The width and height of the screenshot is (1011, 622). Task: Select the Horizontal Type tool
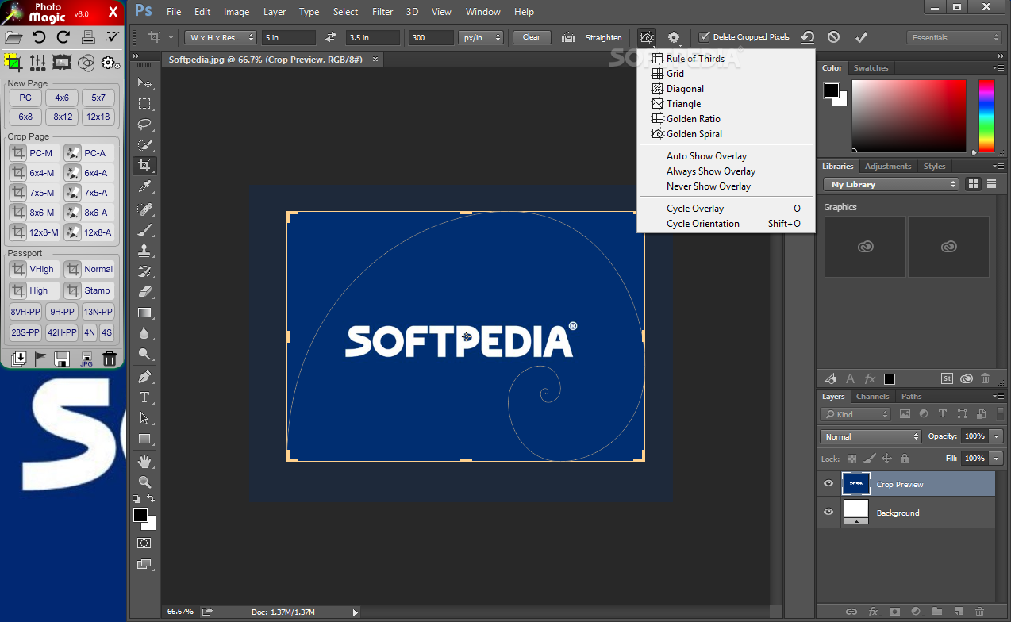144,397
